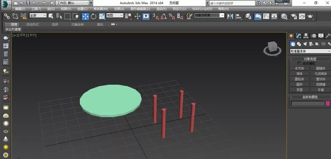The image size is (331, 159).
Task: Click the 管状体 tube button
Action: (321, 79)
